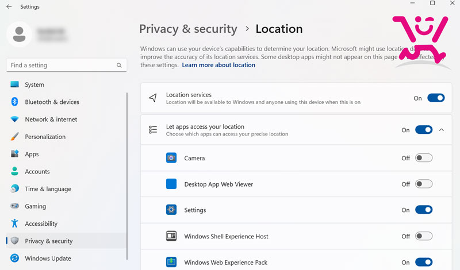Click the Windows Shell Experience Host icon

(x=171, y=236)
